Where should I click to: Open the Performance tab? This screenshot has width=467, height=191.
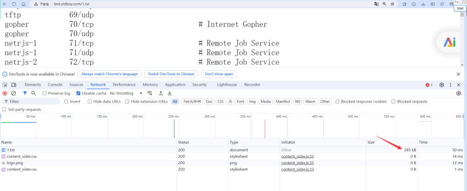[124, 85]
